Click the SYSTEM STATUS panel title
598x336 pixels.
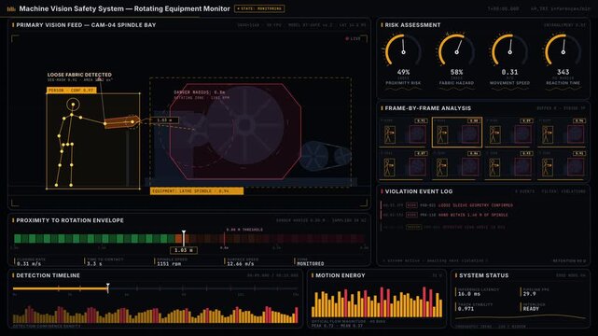click(483, 275)
